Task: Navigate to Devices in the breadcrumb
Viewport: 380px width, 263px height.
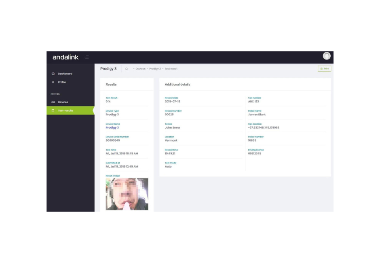Action: tap(140, 69)
